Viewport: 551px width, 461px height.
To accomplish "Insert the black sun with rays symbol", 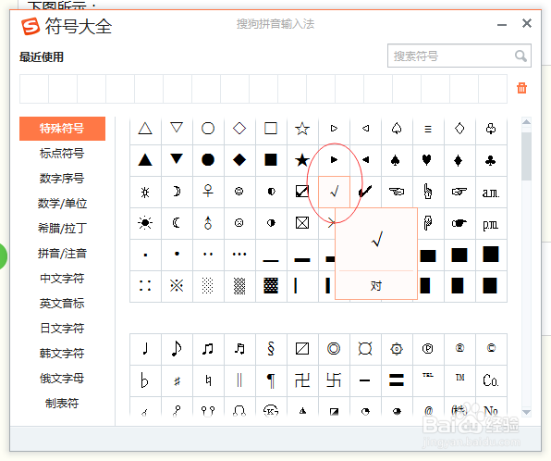I will 145,223.
